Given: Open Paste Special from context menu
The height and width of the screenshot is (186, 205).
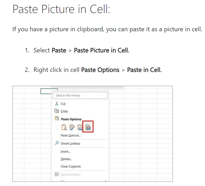Looking at the screenshot, I should (71, 135).
